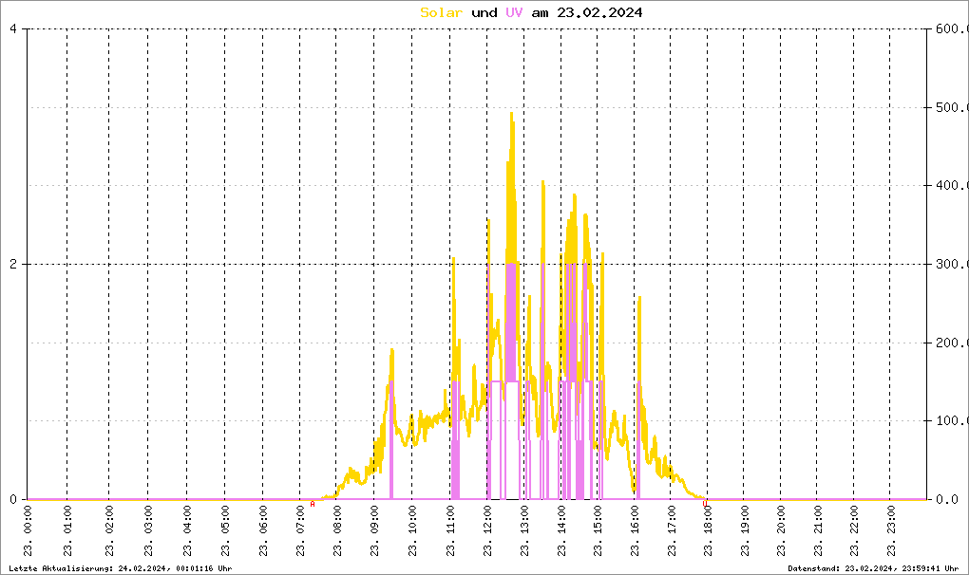Click the 'Letzte Aktualisierung' timestamp text
969x575 pixels.
click(121, 568)
